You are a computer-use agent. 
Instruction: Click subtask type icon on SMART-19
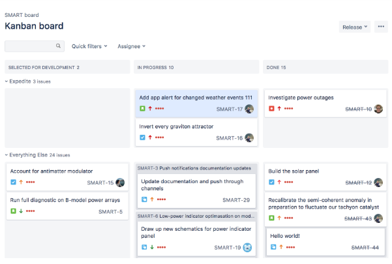(144, 247)
